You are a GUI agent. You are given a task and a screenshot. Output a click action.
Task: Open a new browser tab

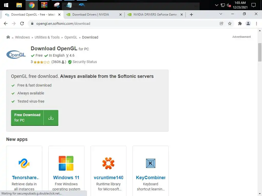[191, 15]
